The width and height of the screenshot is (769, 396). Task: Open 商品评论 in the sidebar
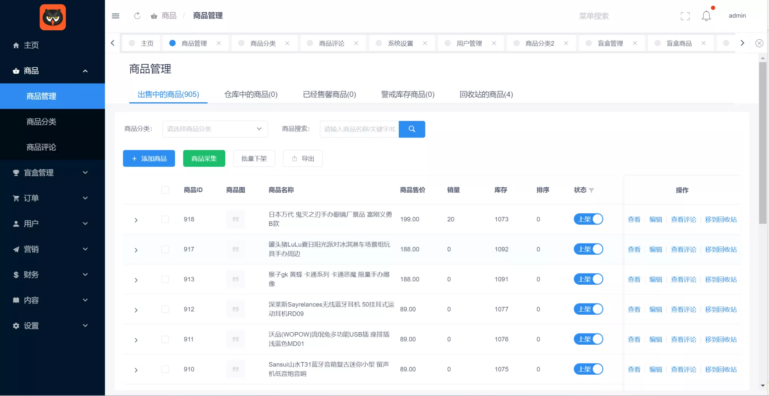coord(41,147)
